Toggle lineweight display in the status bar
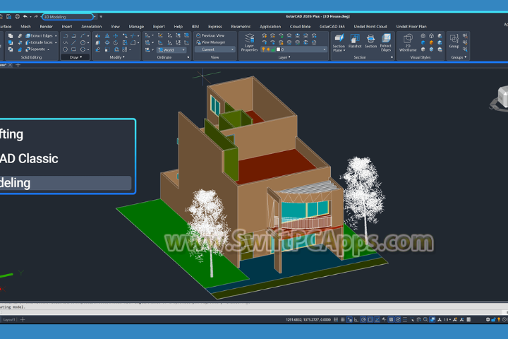This screenshot has width=508, height=339. [x=405, y=319]
